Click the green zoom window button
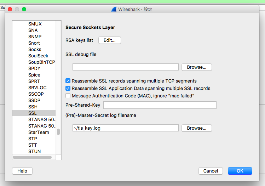The width and height of the screenshot is (265, 186). tap(24, 9)
